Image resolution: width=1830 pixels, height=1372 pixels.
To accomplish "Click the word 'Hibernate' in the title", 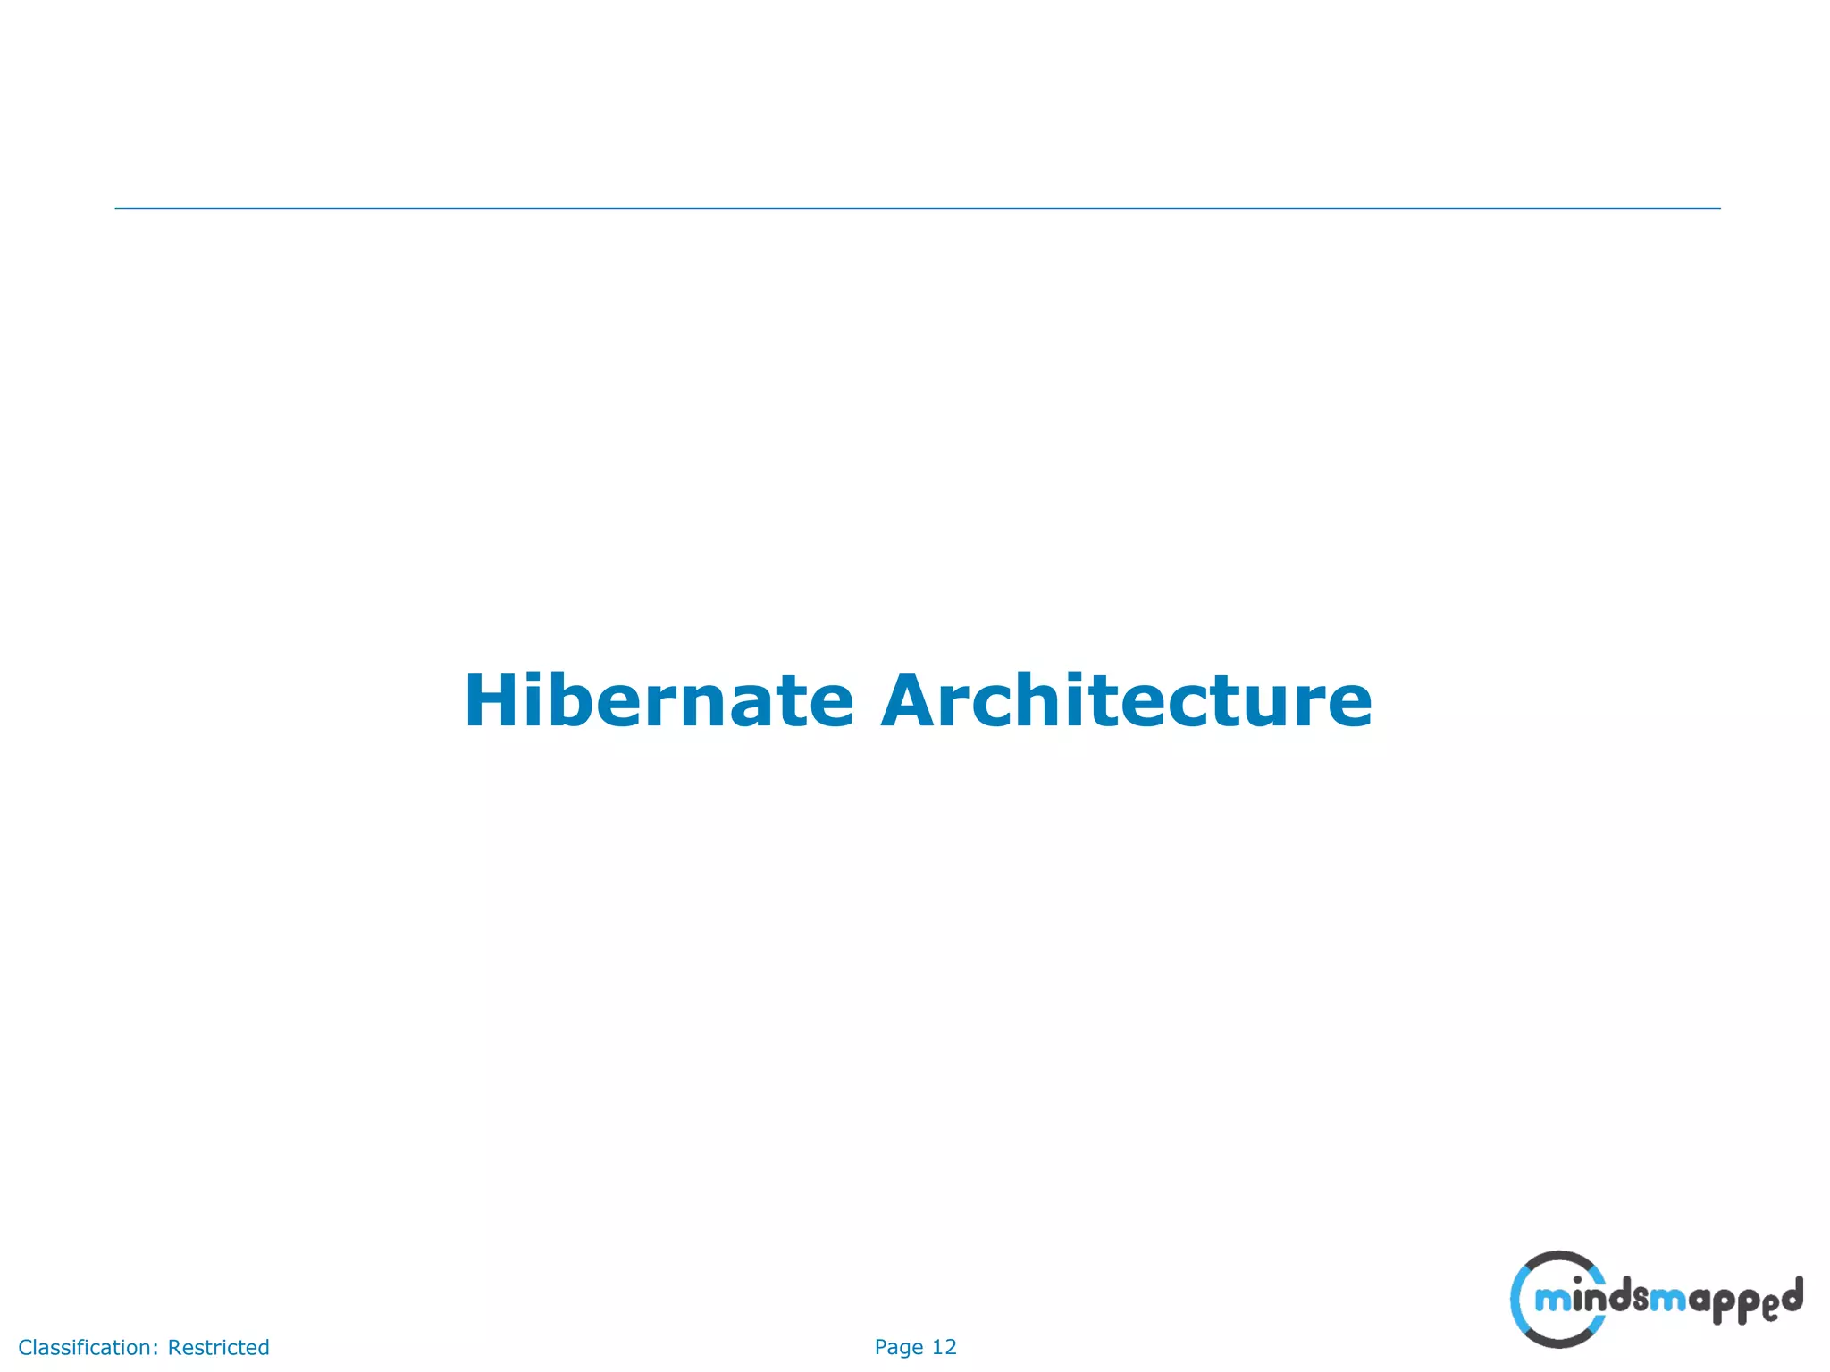I will 659,701.
